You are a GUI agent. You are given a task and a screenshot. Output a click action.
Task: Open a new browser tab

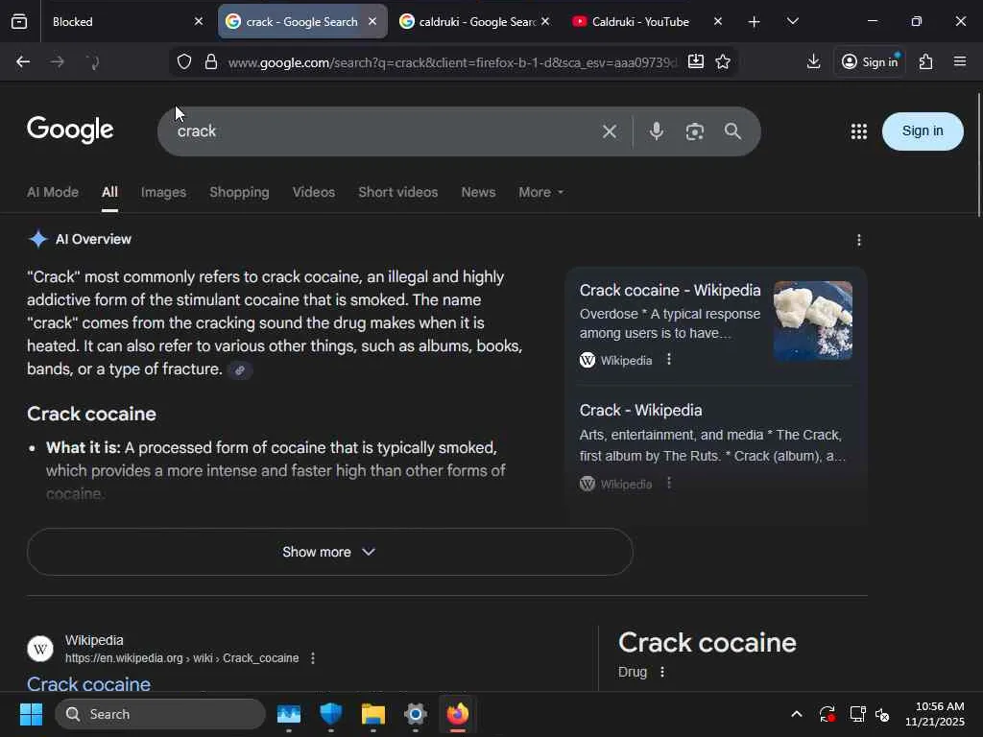[x=755, y=22]
